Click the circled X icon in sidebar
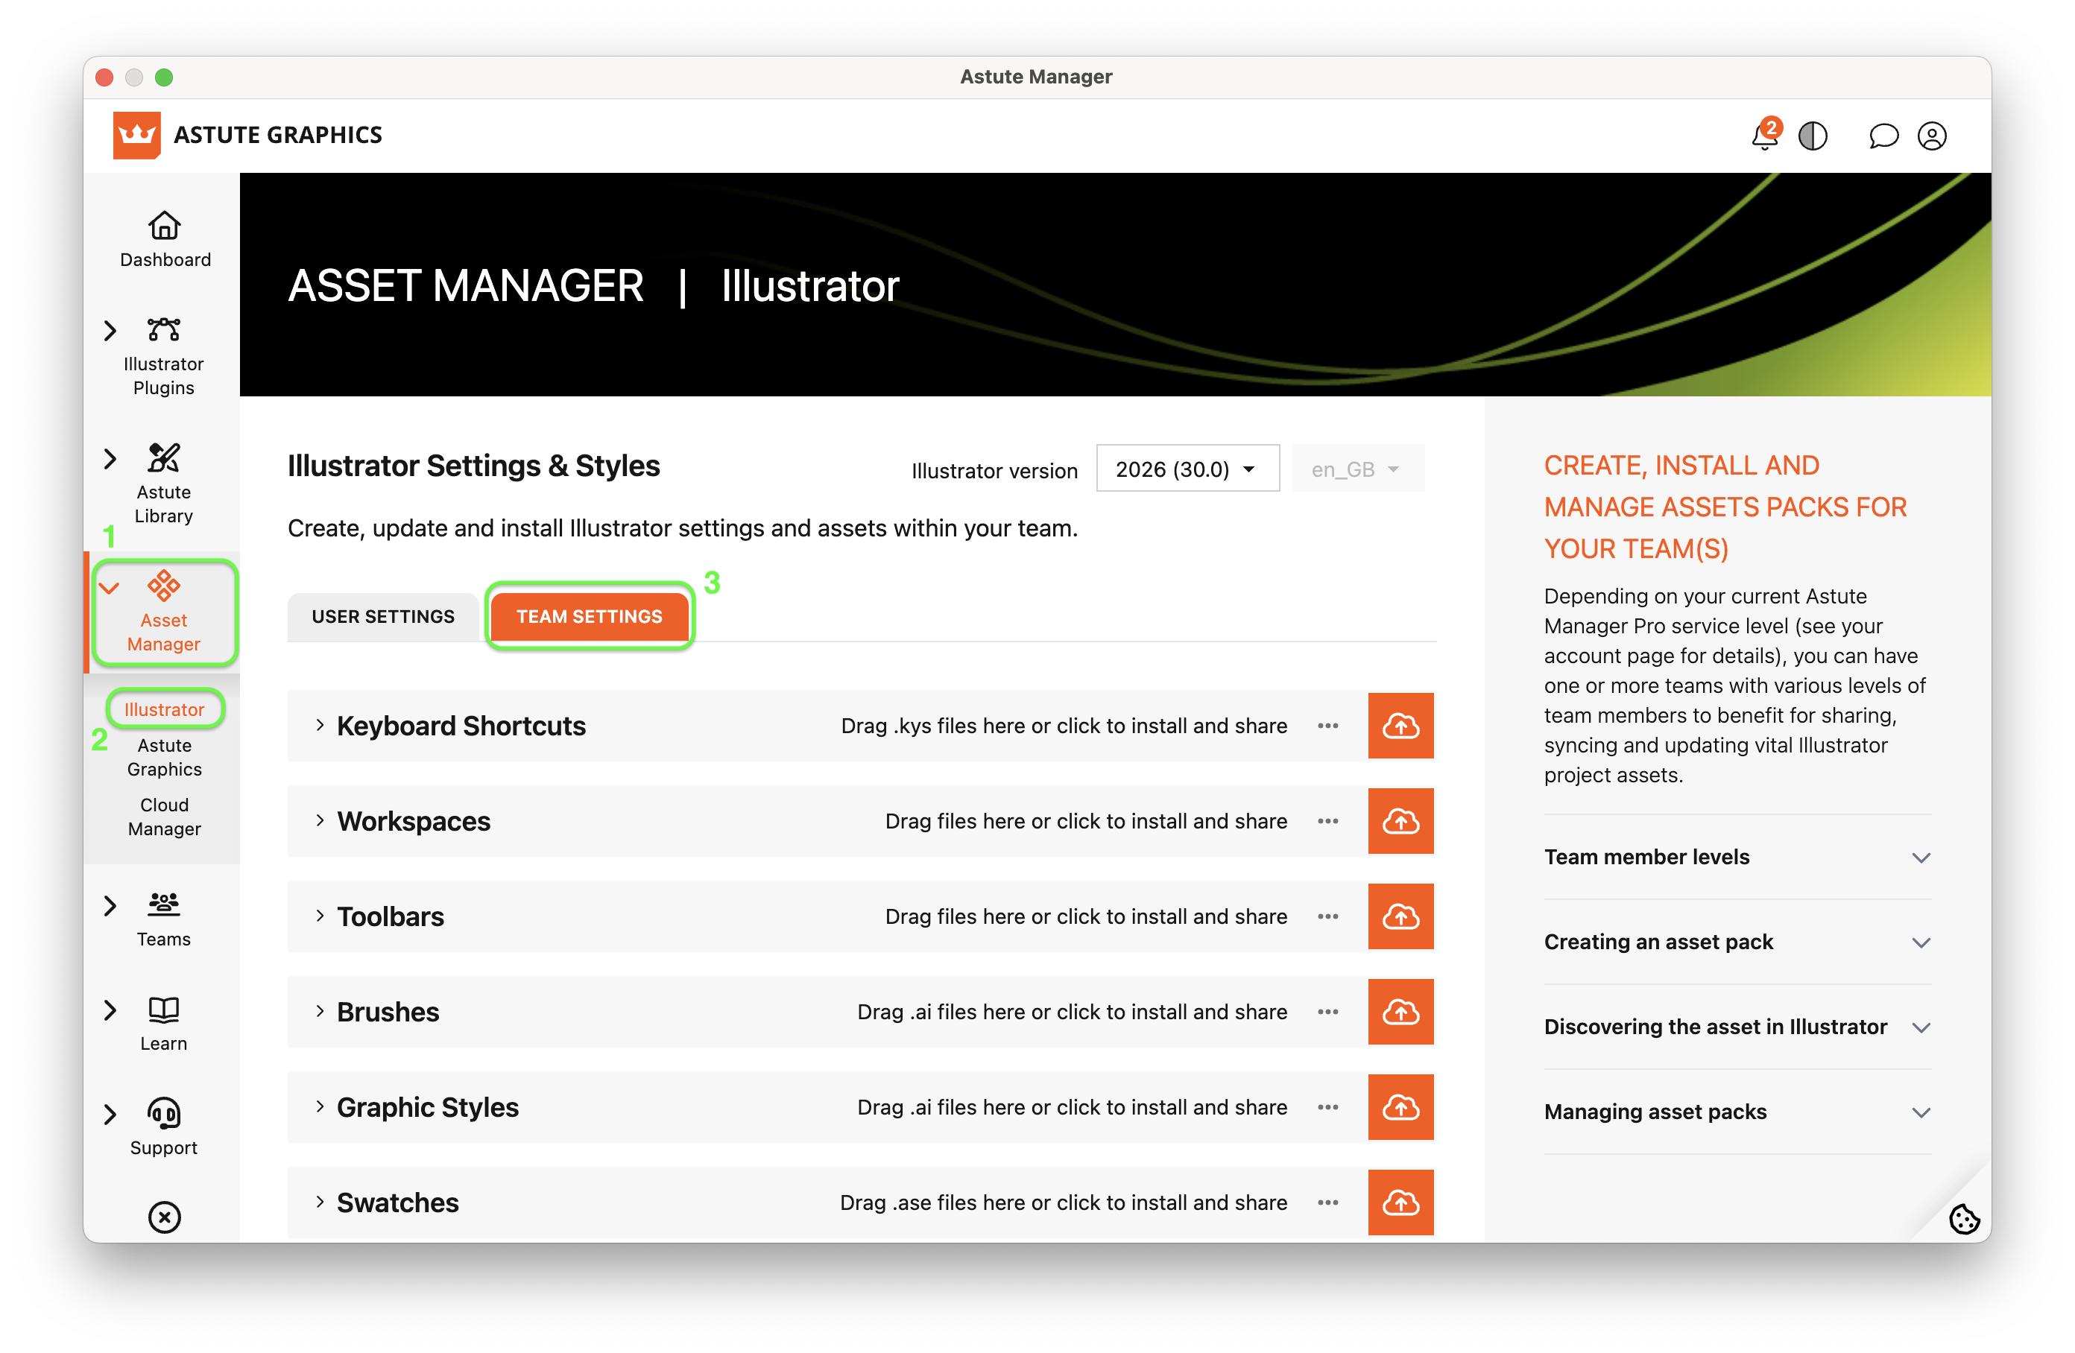Image resolution: width=2075 pixels, height=1353 pixels. coord(164,1217)
